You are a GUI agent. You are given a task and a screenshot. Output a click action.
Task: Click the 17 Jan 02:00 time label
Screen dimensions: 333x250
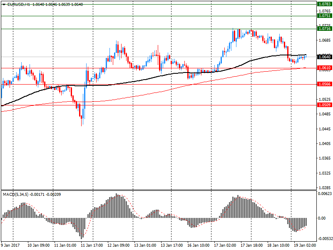[x=225, y=245]
